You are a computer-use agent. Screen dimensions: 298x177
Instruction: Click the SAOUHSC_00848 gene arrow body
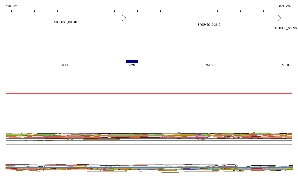64,18
